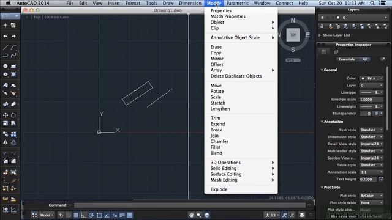Viewport: 392px width, 220px height.
Task: Toggle Lineweight display in status bar
Action: click(123, 215)
